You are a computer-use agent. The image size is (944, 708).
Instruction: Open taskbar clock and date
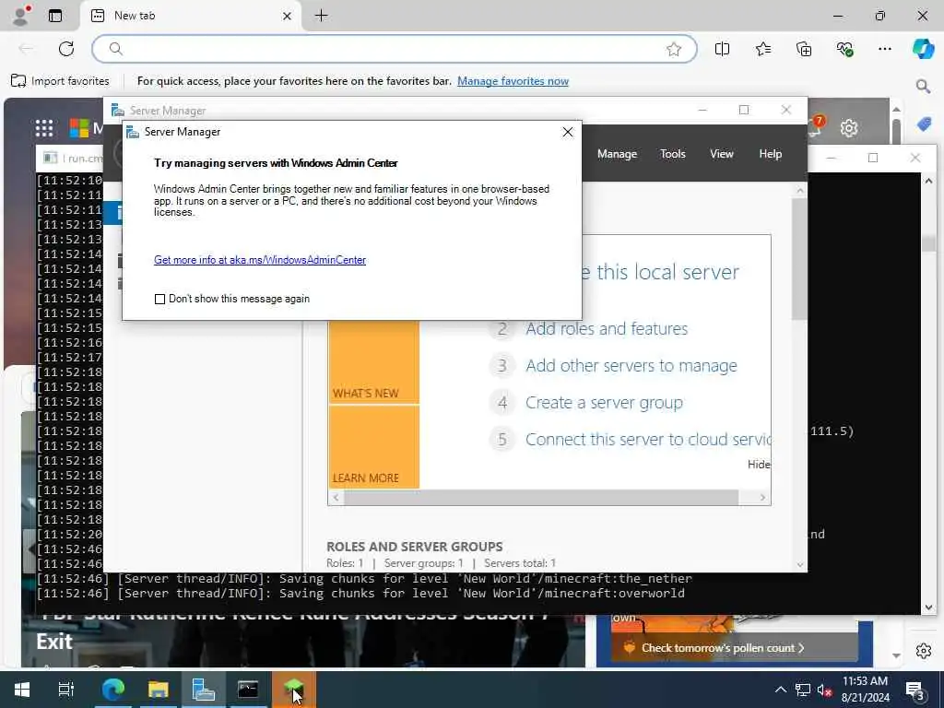click(865, 690)
